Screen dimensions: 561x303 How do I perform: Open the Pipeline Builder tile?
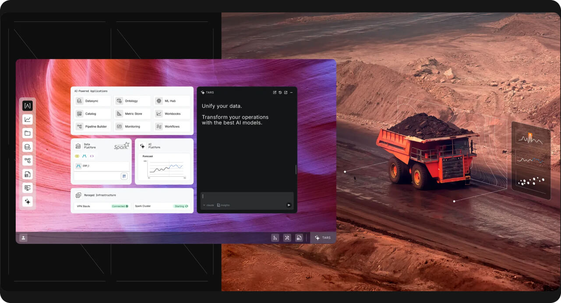coord(92,126)
